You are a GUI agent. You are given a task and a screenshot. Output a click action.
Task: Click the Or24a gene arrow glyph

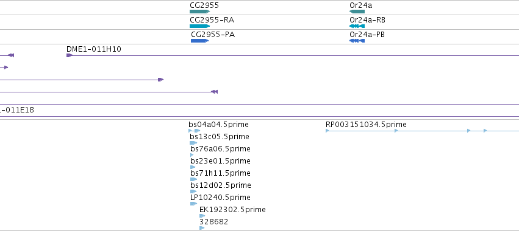[357, 12]
